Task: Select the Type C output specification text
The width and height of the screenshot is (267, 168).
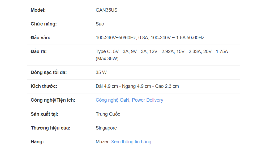Action: [162, 51]
